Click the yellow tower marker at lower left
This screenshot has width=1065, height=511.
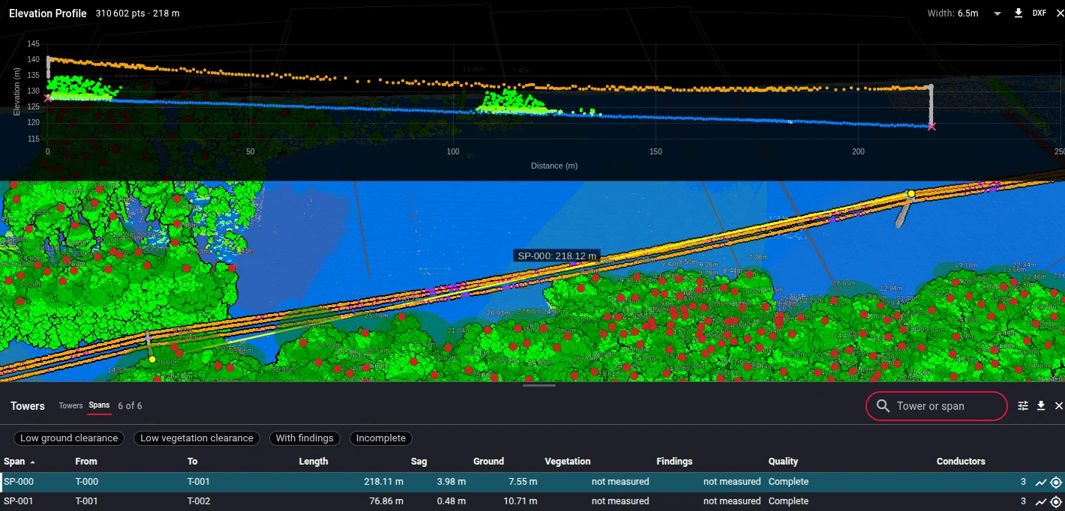tap(152, 360)
